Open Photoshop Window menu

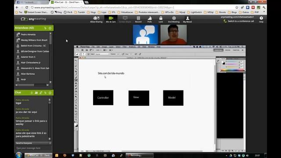pos(151,47)
